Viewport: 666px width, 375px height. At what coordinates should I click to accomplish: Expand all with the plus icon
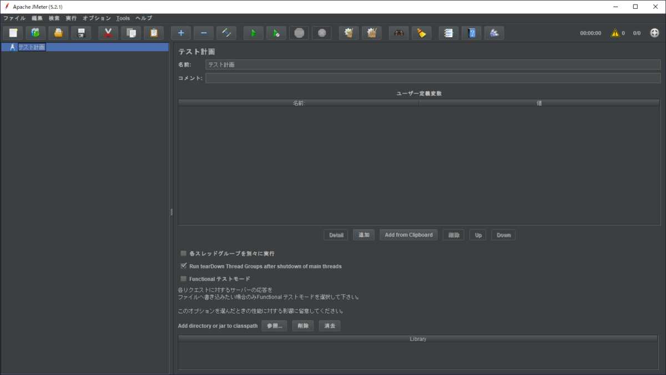click(x=181, y=33)
